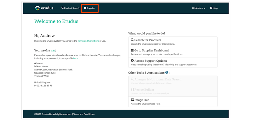Click the cutlery icon of Recipe Builder
The image size is (253, 121).
tap(132, 90)
